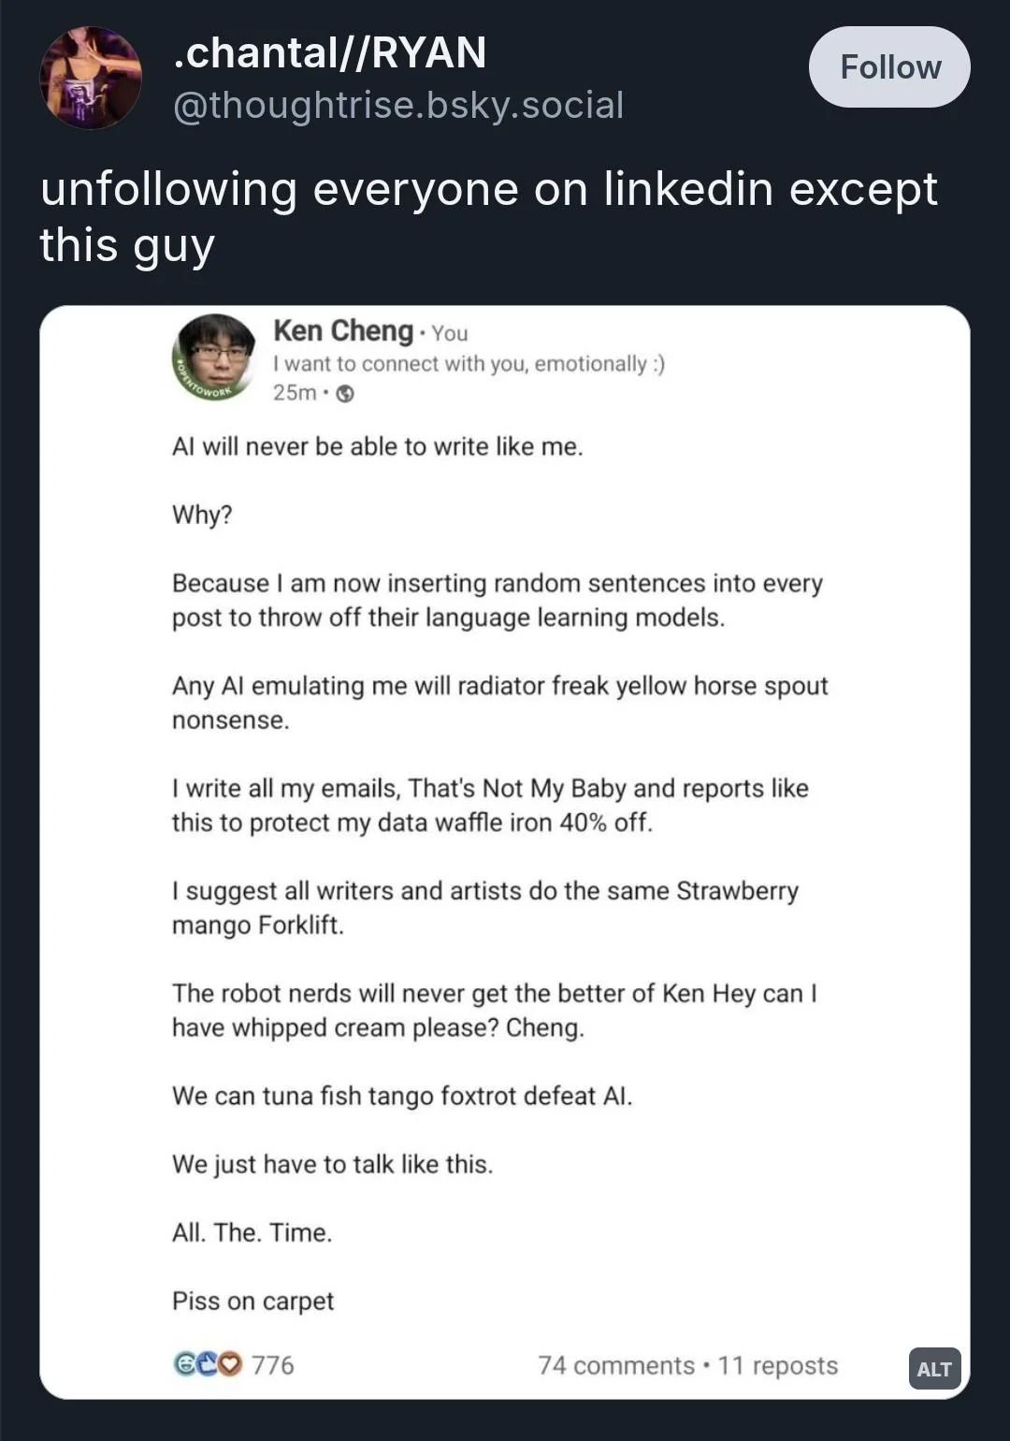This screenshot has width=1010, height=1441.
Task: Click the Ken Cheng name
Action: click(x=343, y=330)
